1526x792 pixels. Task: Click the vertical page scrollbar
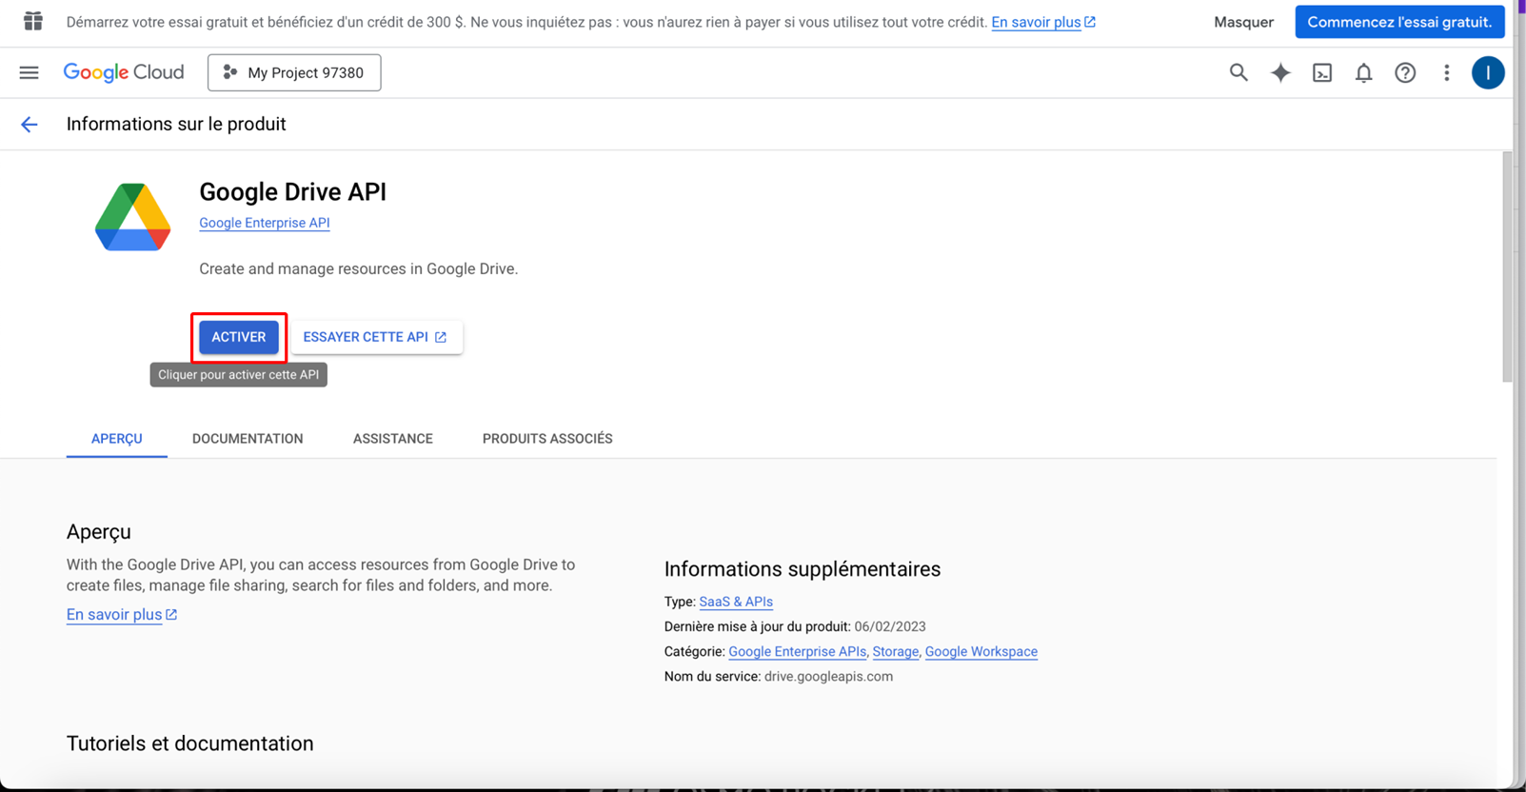pyautogui.click(x=1506, y=267)
